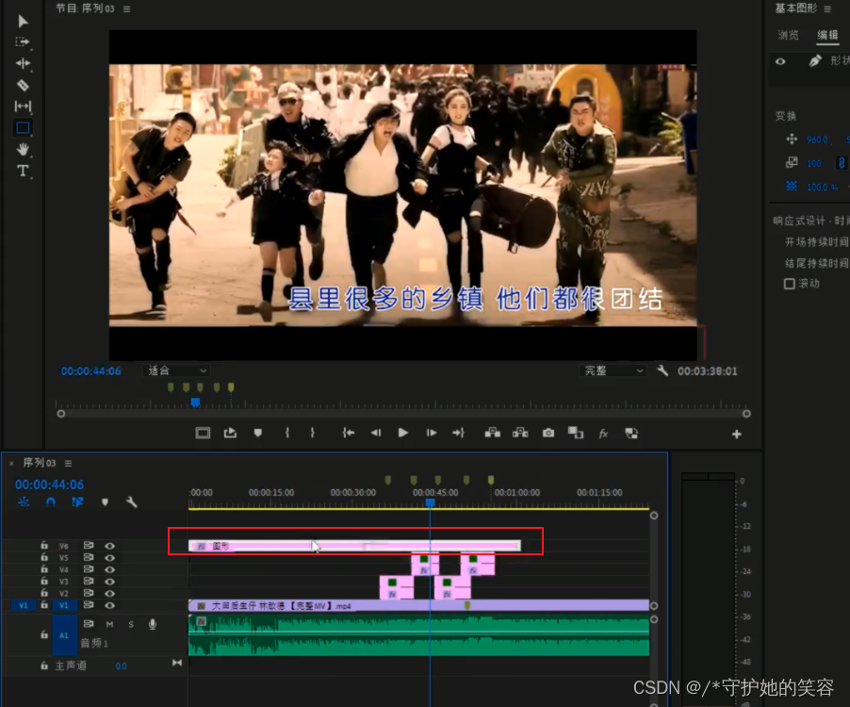Play the program monitor
This screenshot has width=850, height=707.
tap(402, 433)
